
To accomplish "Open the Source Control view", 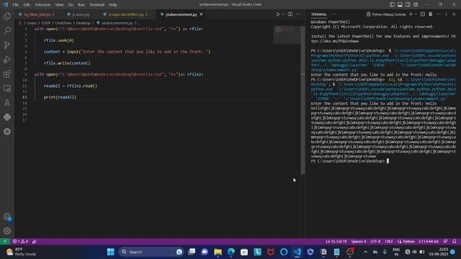I will [x=7, y=45].
